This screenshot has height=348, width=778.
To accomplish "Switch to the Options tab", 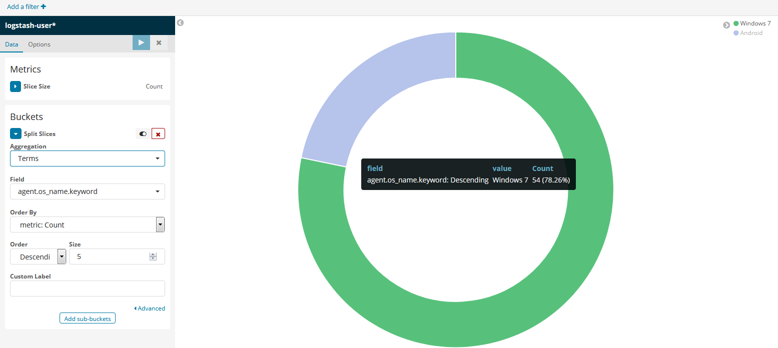I will [x=39, y=44].
